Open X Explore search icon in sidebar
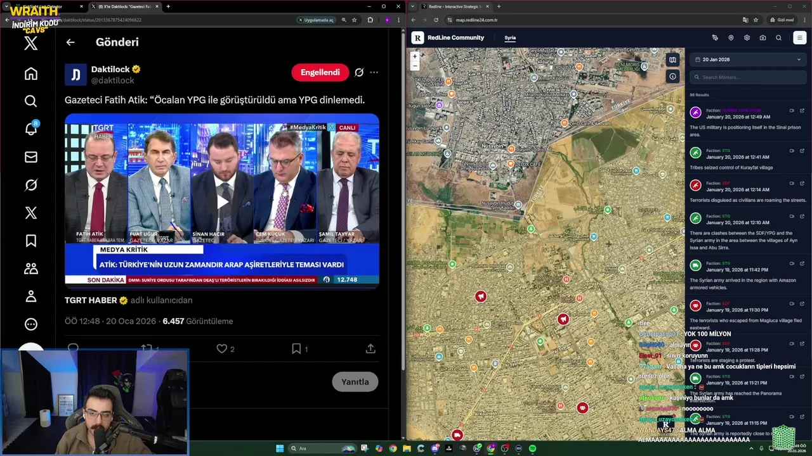The width and height of the screenshot is (812, 456). coord(30,101)
